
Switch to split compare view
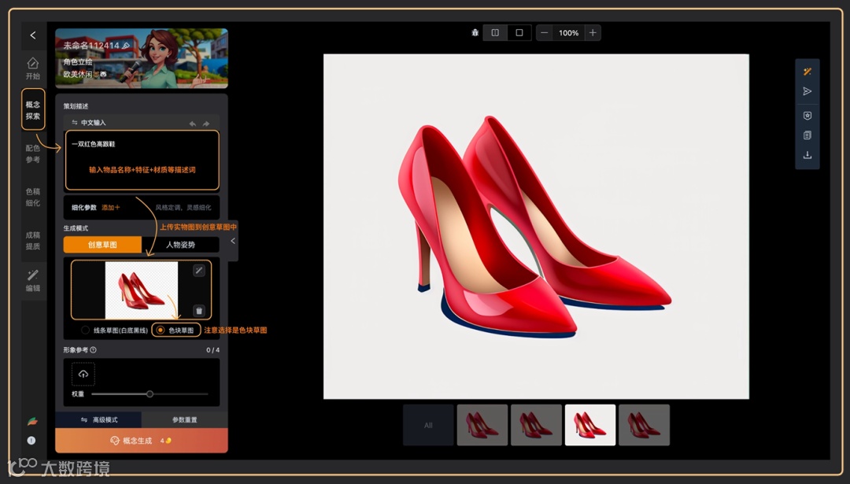click(x=495, y=33)
